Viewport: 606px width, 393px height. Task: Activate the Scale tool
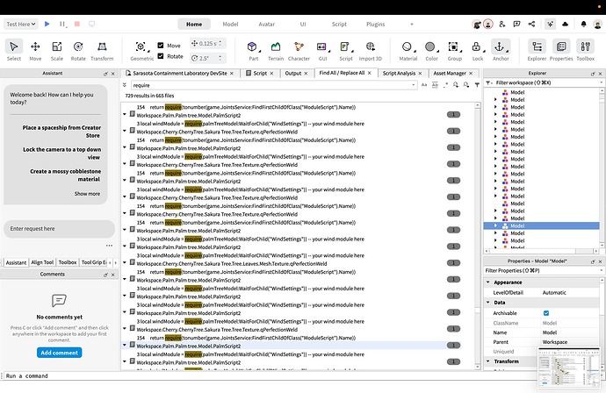pyautogui.click(x=57, y=51)
